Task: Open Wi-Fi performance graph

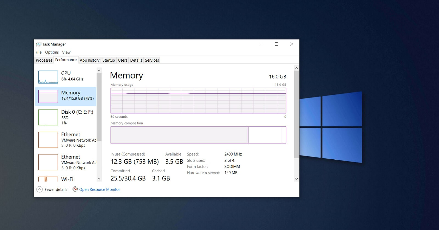Action: click(48, 179)
